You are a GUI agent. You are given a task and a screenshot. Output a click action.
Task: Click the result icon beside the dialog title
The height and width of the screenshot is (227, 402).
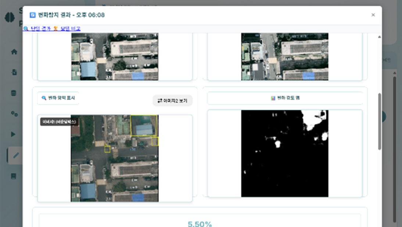tap(32, 15)
